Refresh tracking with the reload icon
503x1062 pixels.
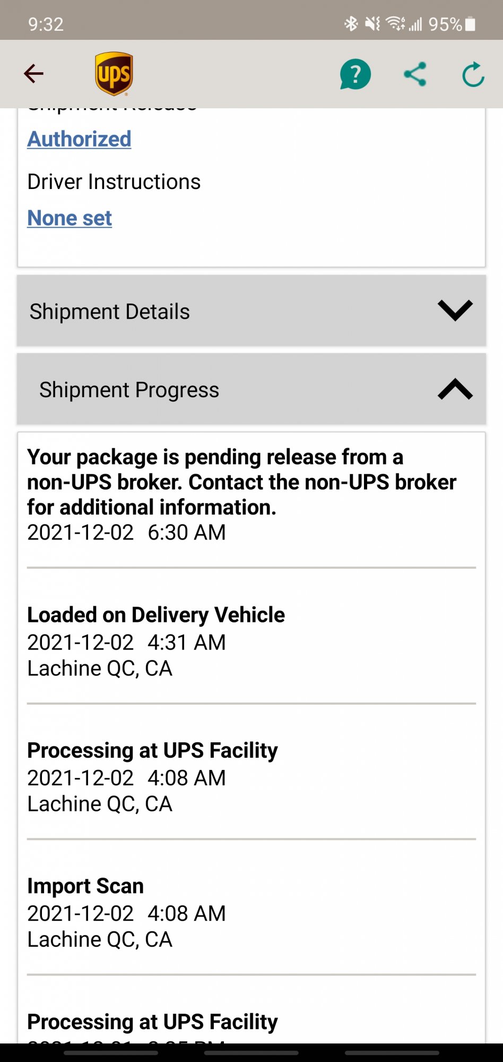[x=473, y=74]
